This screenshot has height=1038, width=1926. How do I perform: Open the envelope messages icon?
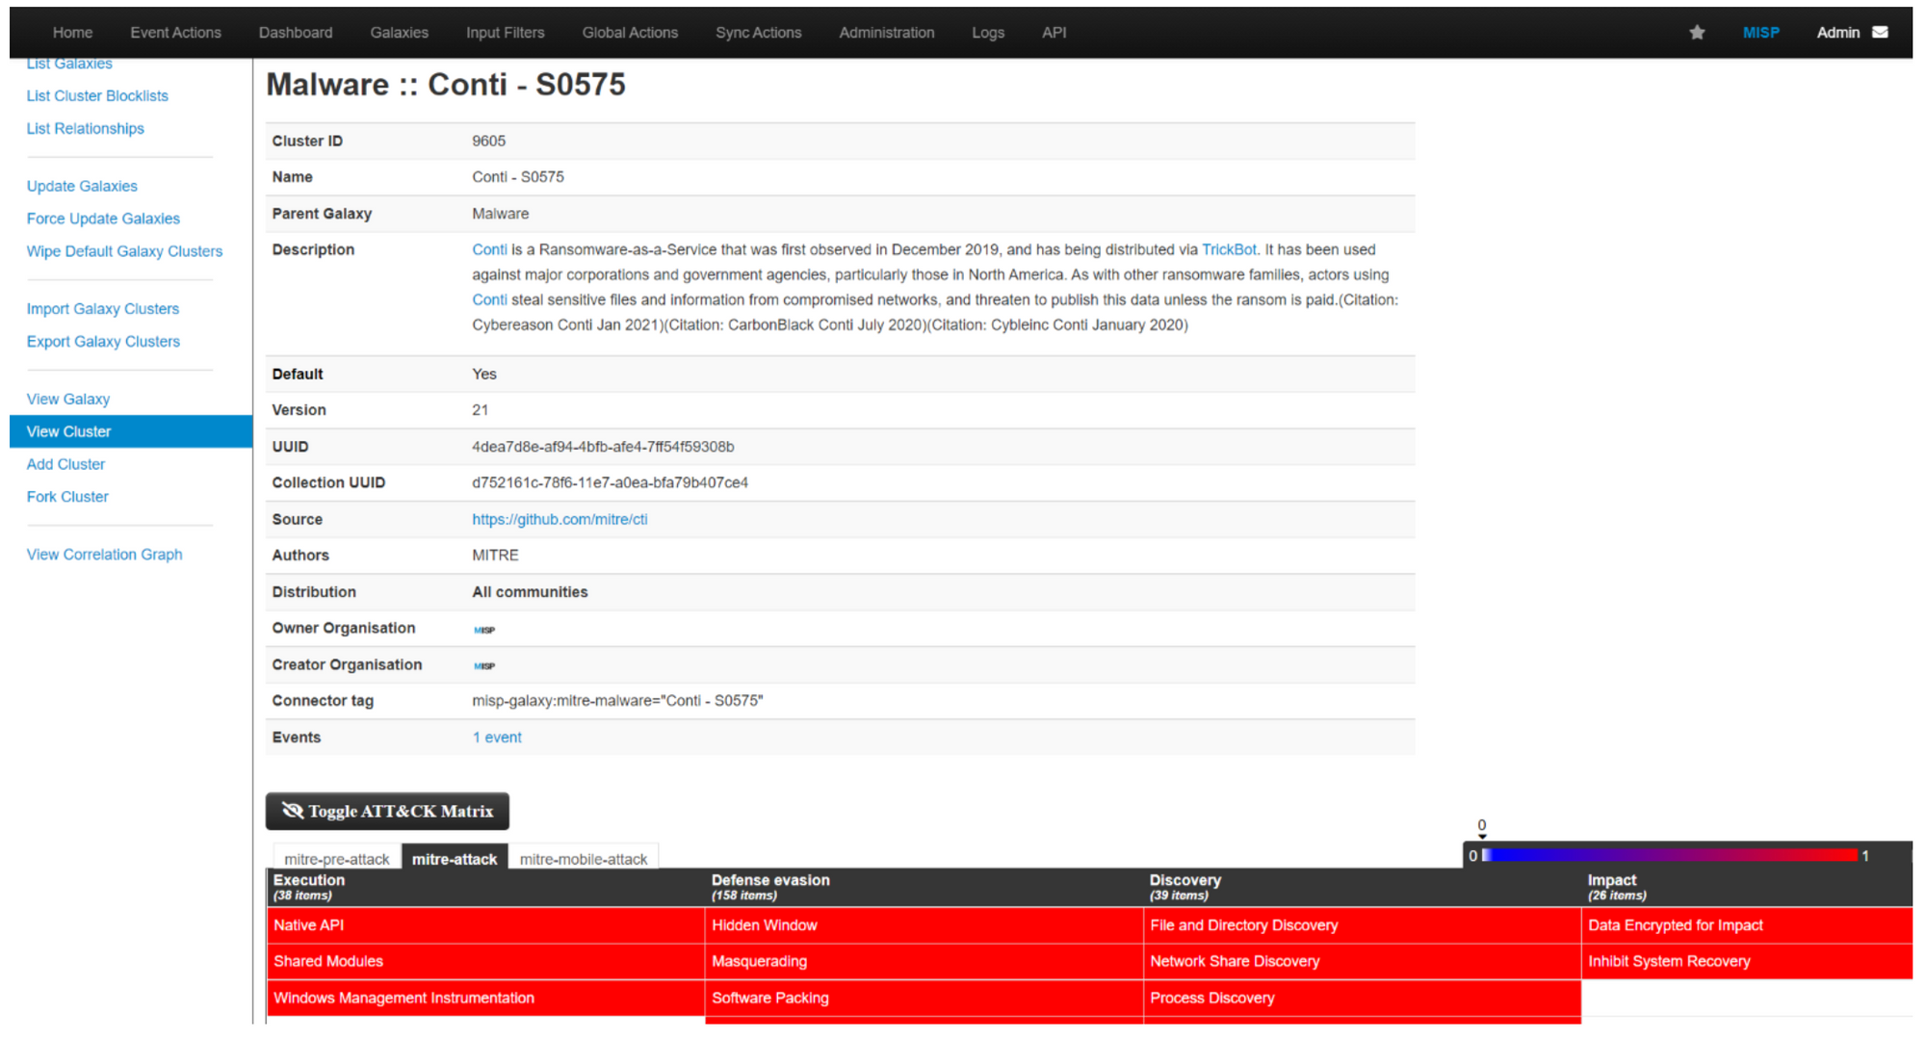tap(1880, 33)
